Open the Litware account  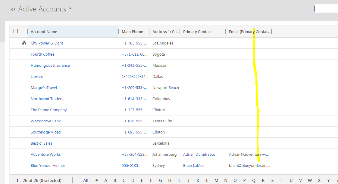pos(37,76)
